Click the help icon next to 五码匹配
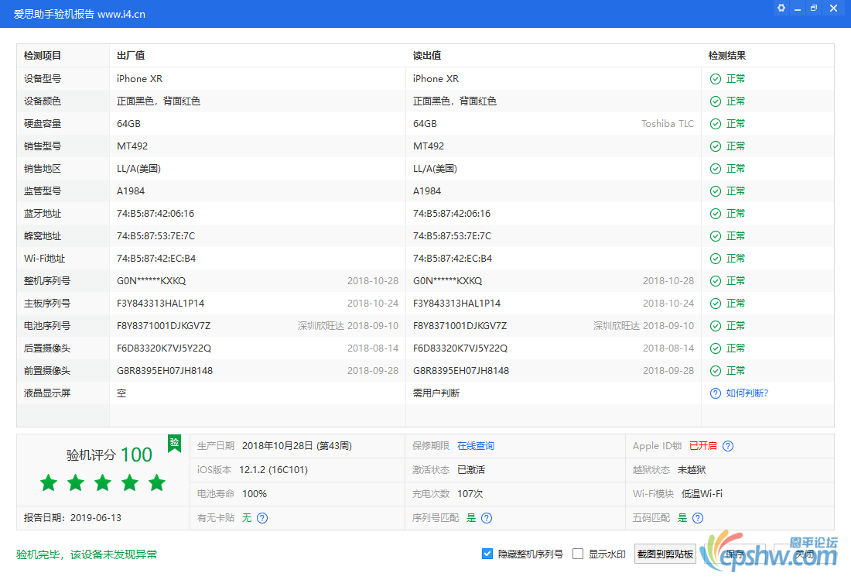851x580 pixels. pos(698,518)
